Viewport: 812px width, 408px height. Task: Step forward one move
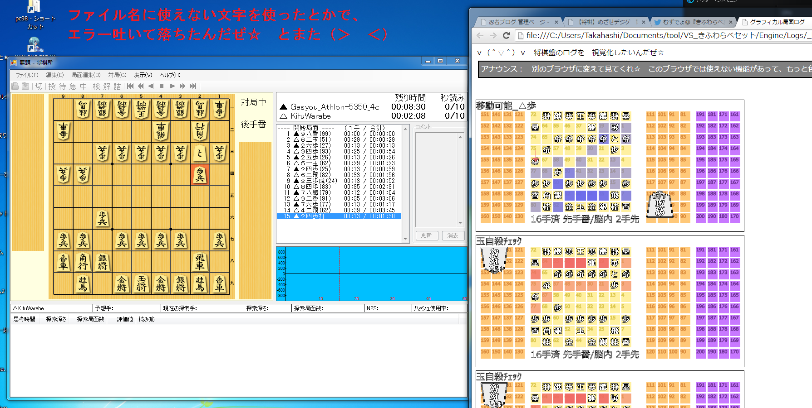click(x=172, y=86)
